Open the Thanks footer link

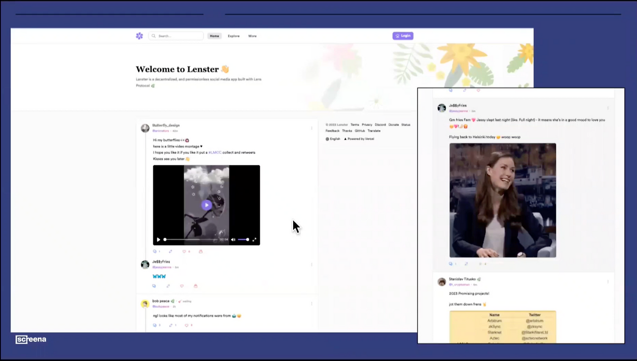pyautogui.click(x=347, y=131)
